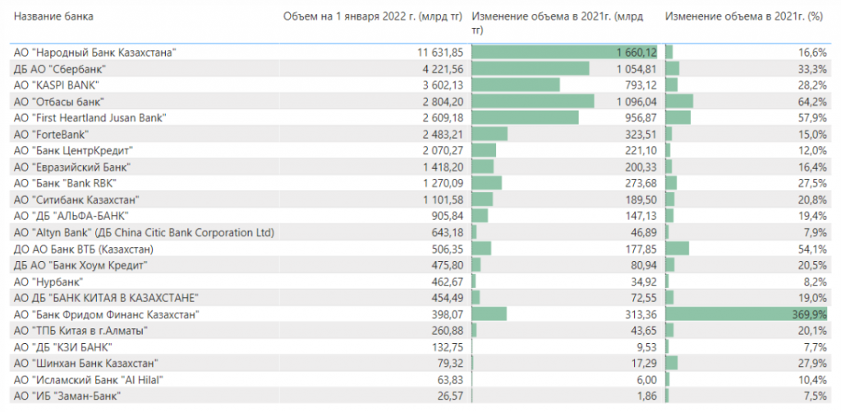Click the percentage 33,3%
The image size is (841, 412).
point(814,69)
